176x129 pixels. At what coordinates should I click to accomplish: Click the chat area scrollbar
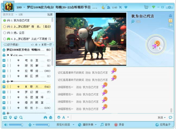point(171,110)
